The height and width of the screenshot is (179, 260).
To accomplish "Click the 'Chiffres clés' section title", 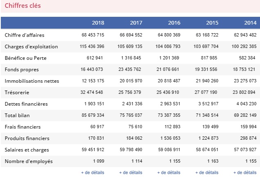I will coord(23,6).
